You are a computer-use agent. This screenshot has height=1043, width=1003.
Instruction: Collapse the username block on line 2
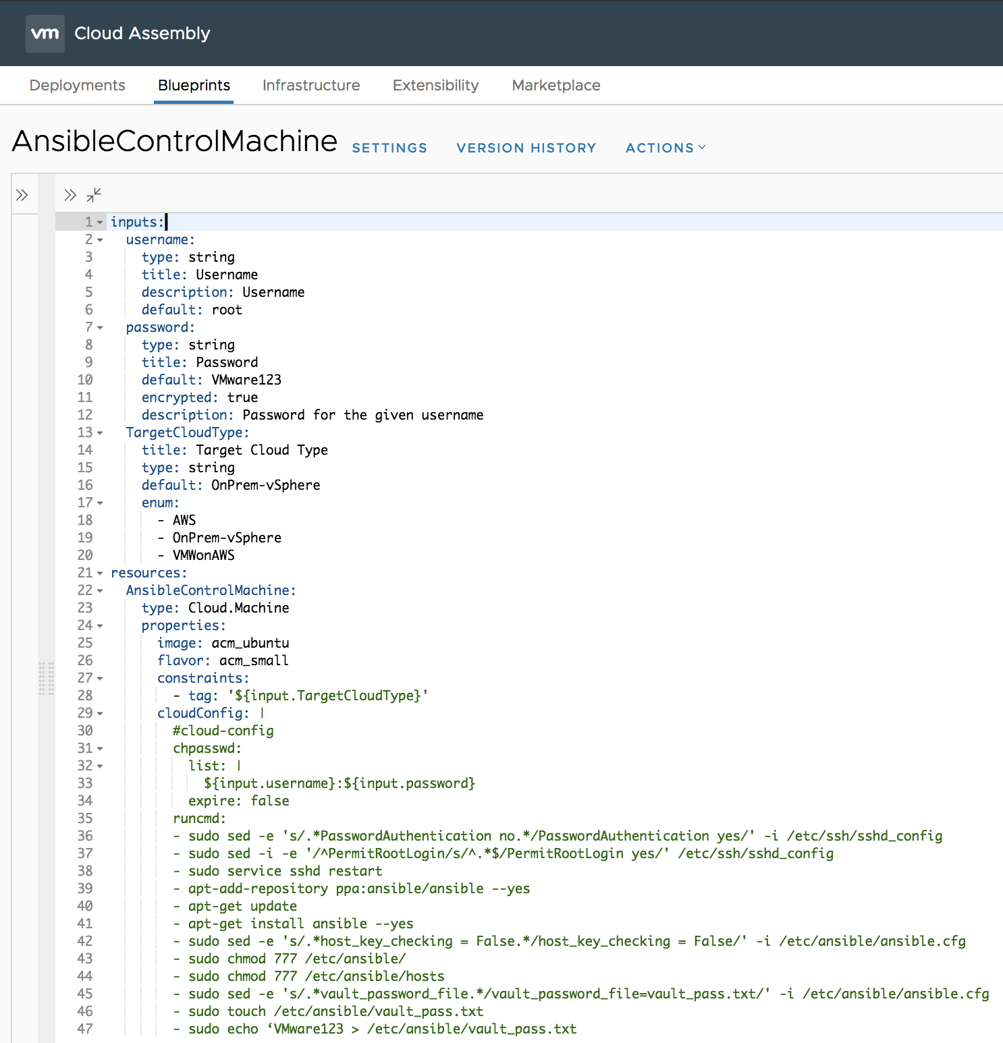[x=100, y=240]
